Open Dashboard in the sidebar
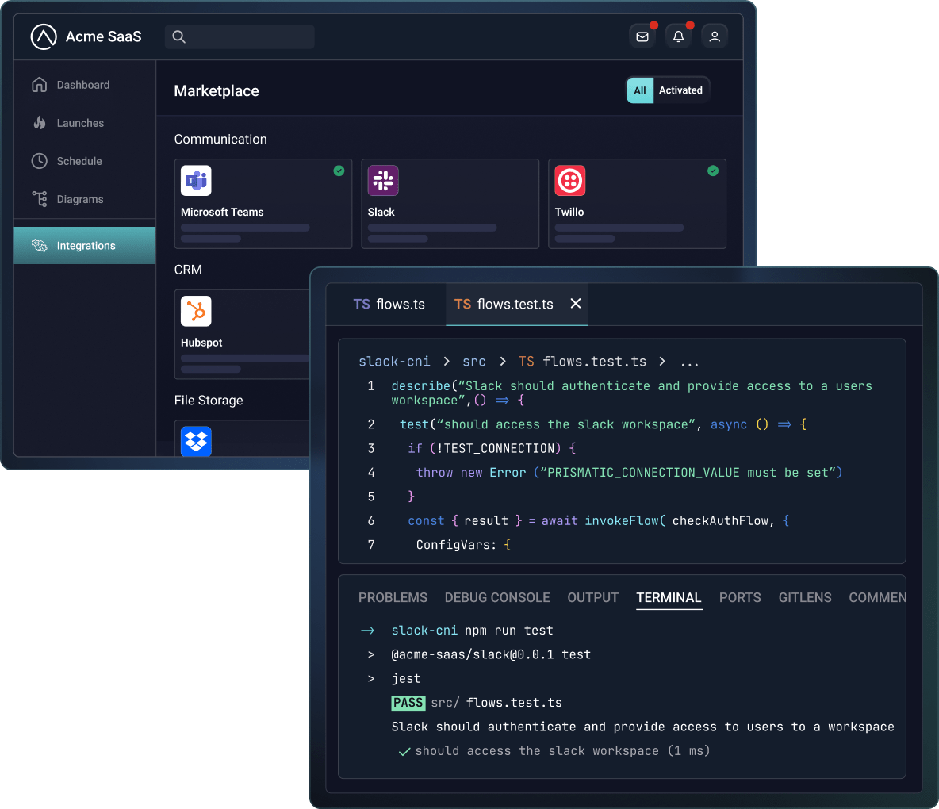939x809 pixels. pos(84,84)
